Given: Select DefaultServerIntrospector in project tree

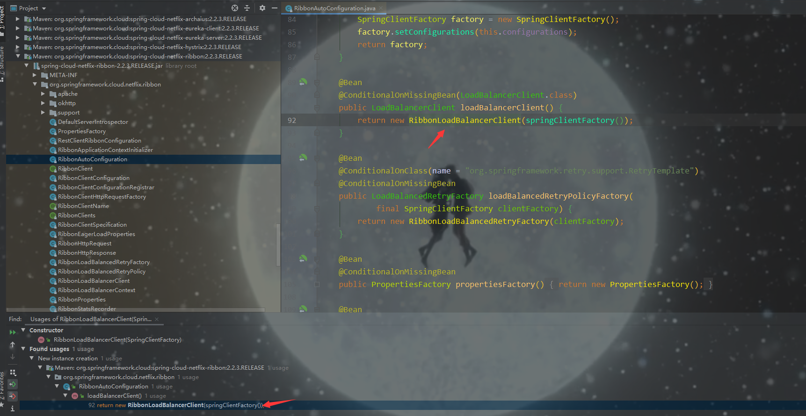Looking at the screenshot, I should tap(93, 122).
